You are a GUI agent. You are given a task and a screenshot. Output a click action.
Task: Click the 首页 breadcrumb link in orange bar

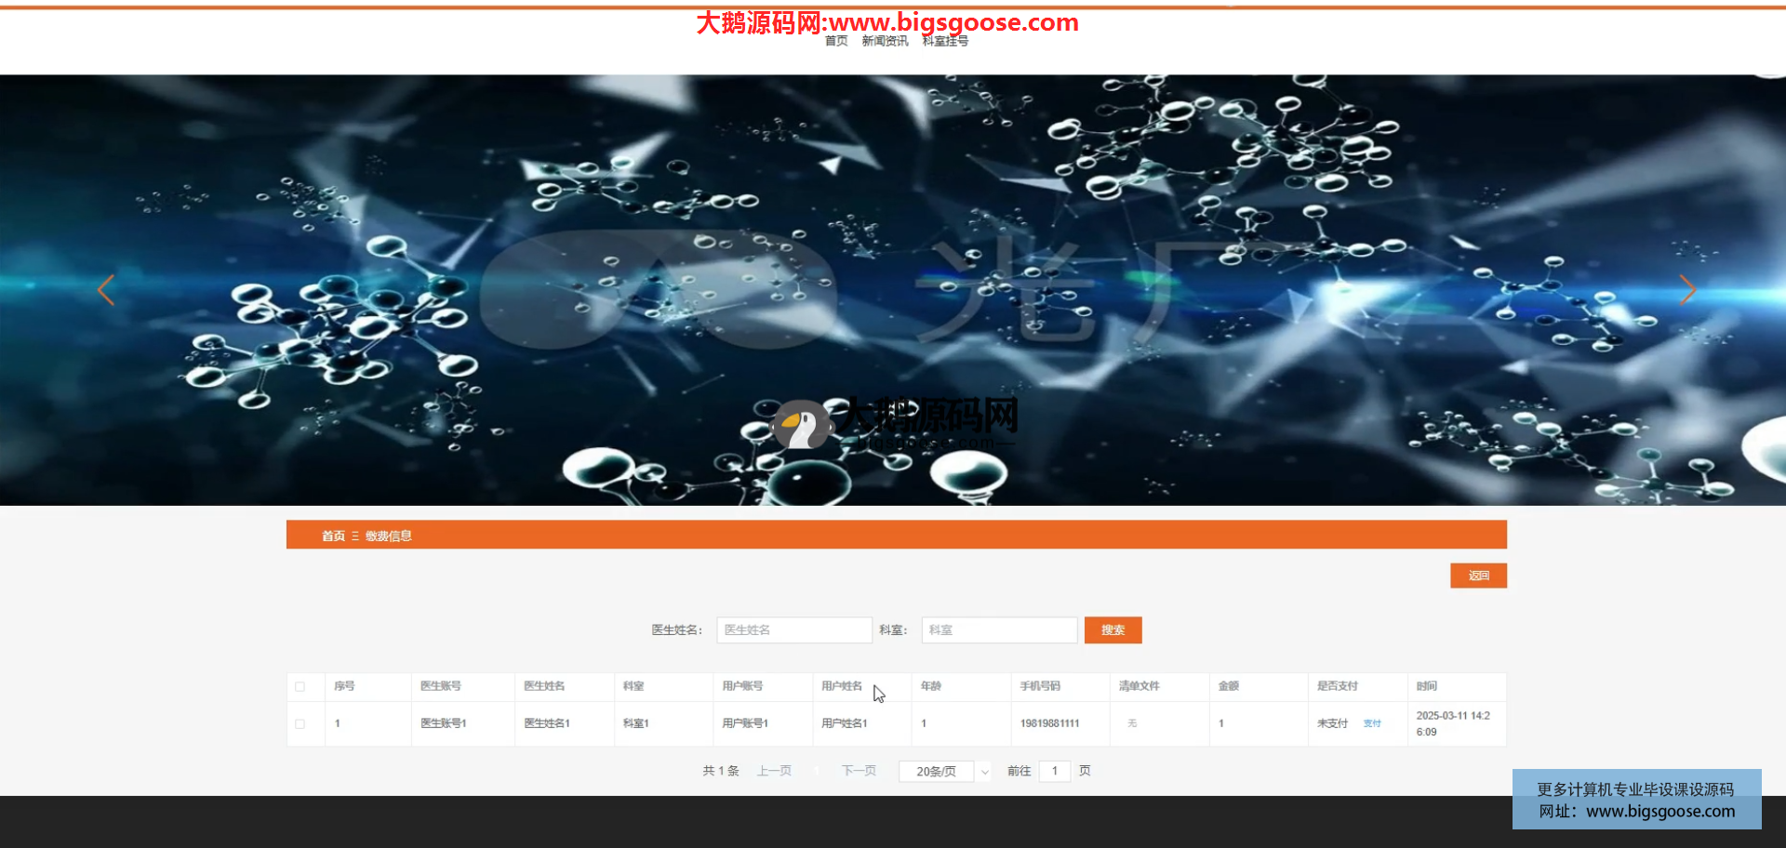click(333, 536)
